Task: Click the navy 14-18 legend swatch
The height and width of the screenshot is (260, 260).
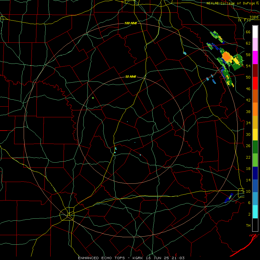Action: (255, 173)
